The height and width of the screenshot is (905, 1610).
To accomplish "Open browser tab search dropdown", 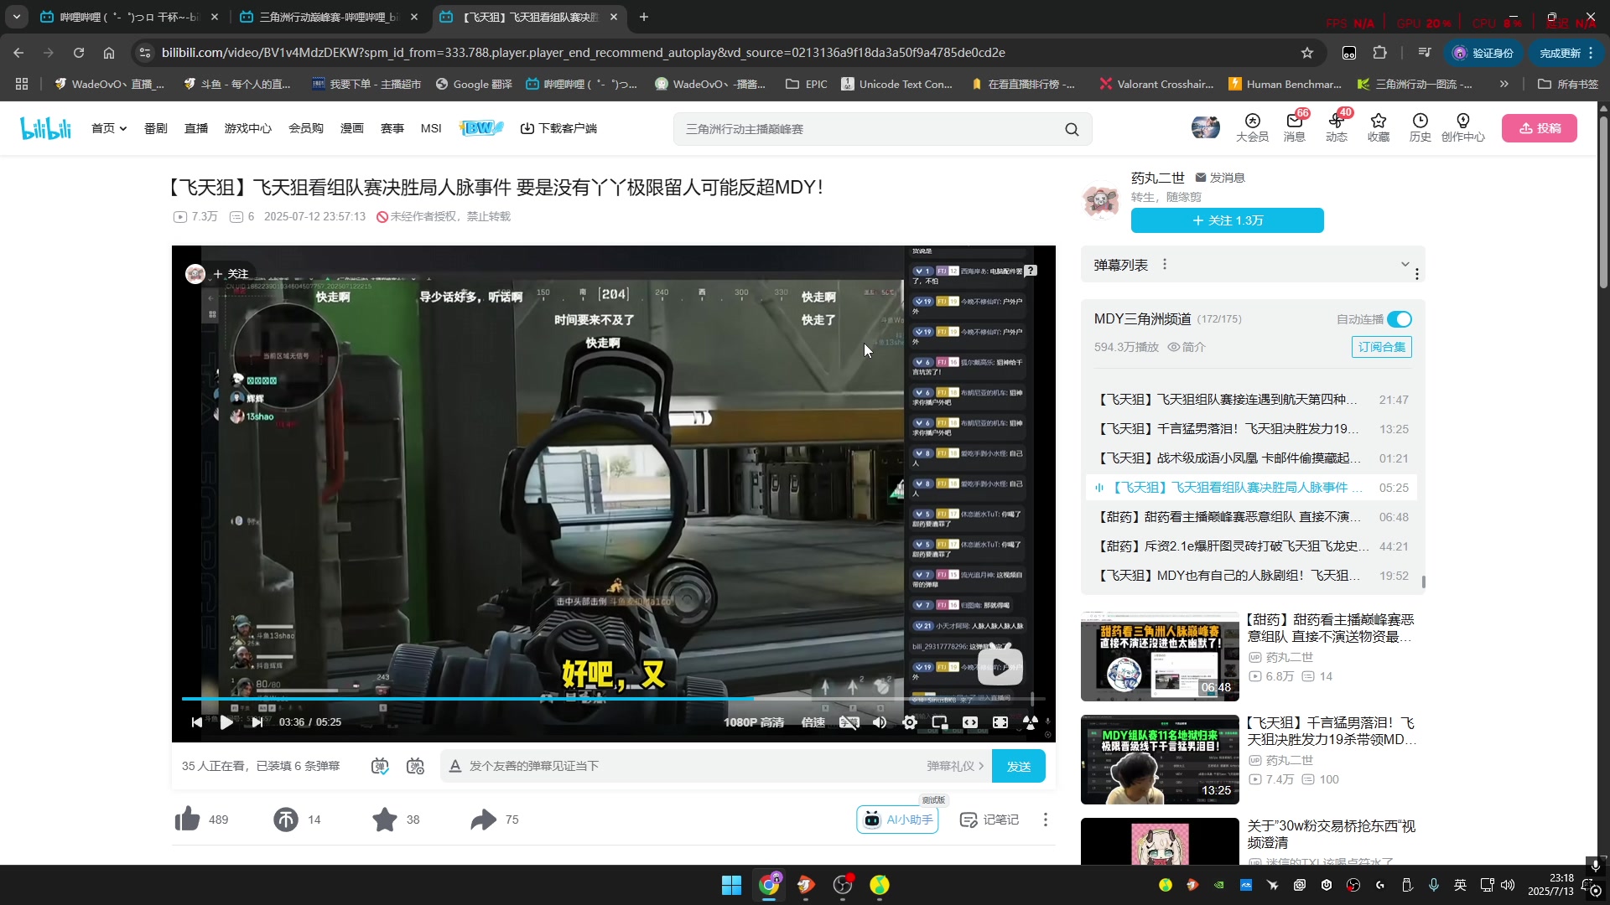I will (x=17, y=17).
